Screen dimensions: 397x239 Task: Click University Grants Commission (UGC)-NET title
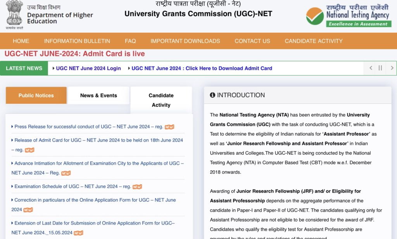(198, 14)
